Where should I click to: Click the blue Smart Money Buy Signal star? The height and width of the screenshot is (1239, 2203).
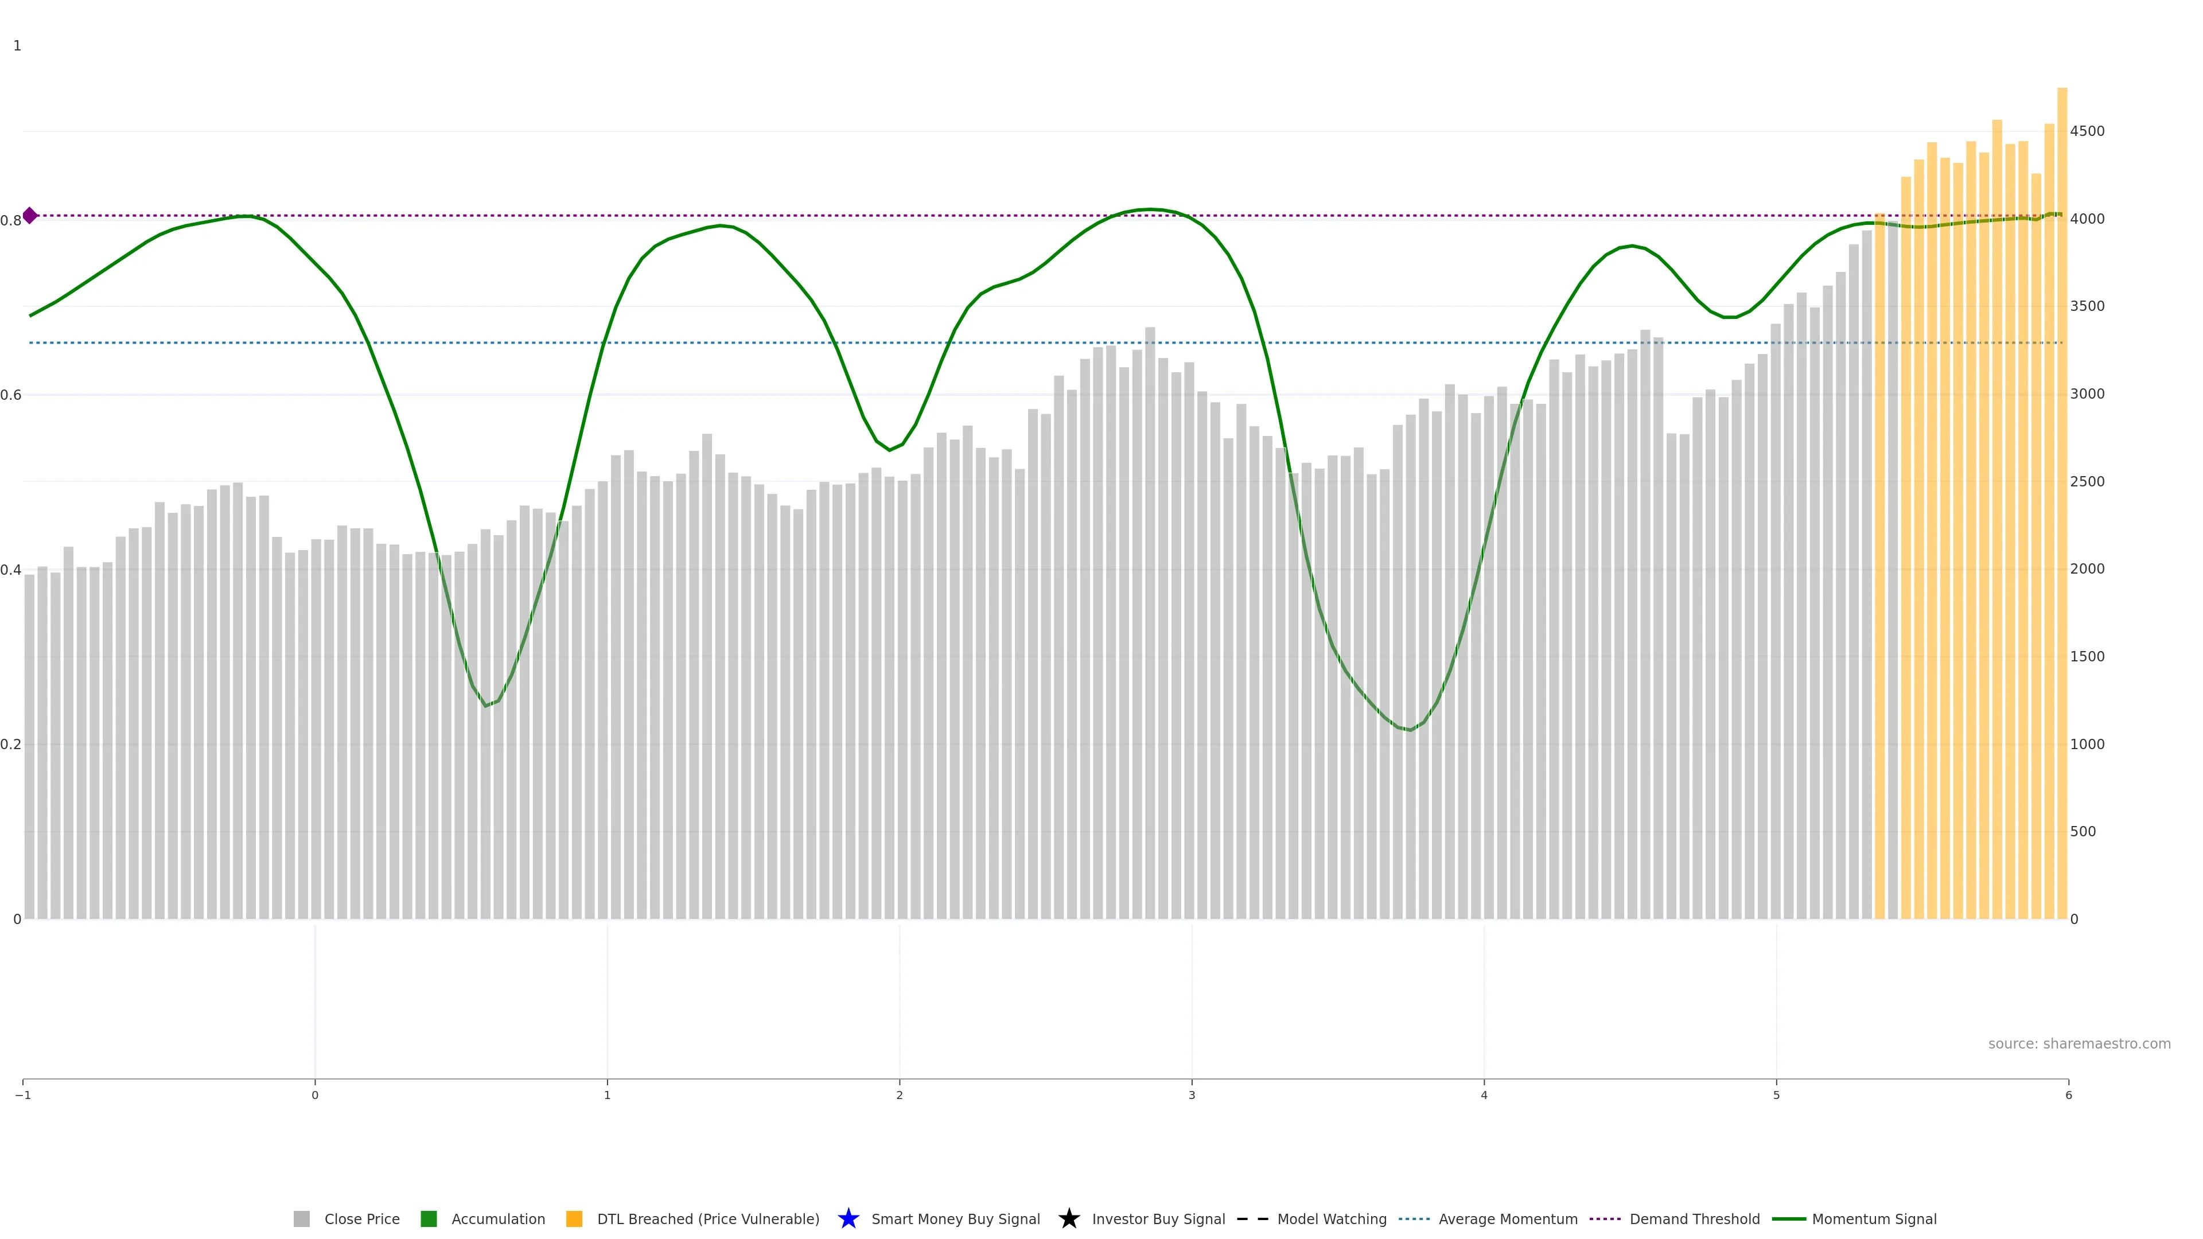coord(847,1218)
